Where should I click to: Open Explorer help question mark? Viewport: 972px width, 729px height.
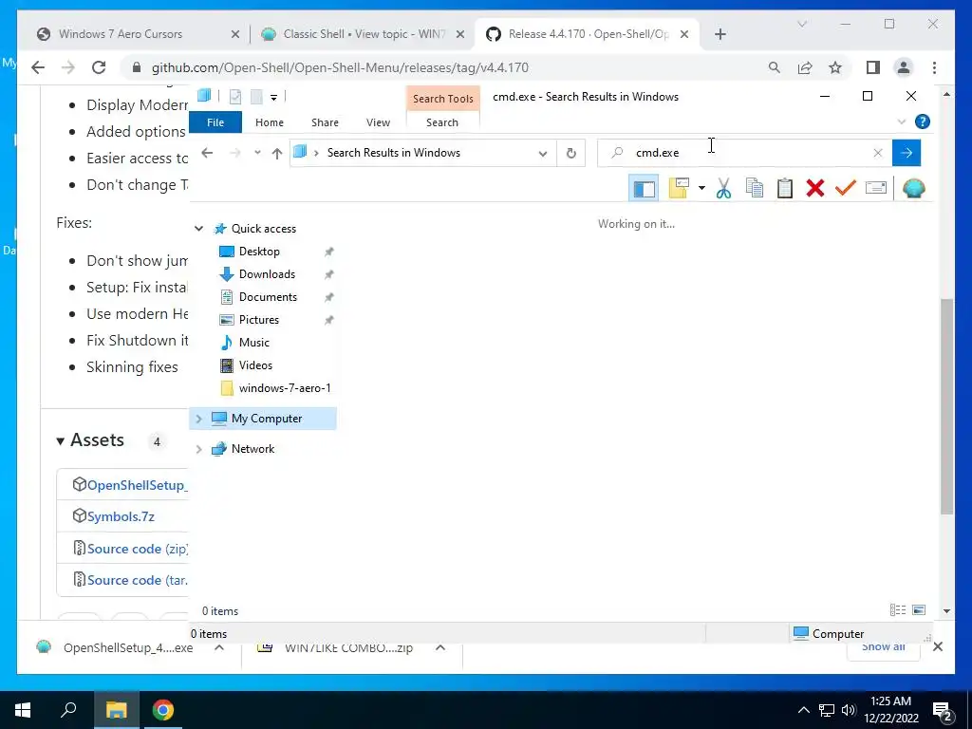tap(923, 121)
